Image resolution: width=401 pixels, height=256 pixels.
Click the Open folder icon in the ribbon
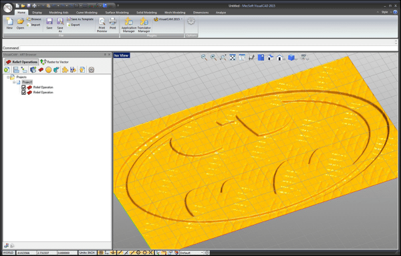click(x=21, y=22)
